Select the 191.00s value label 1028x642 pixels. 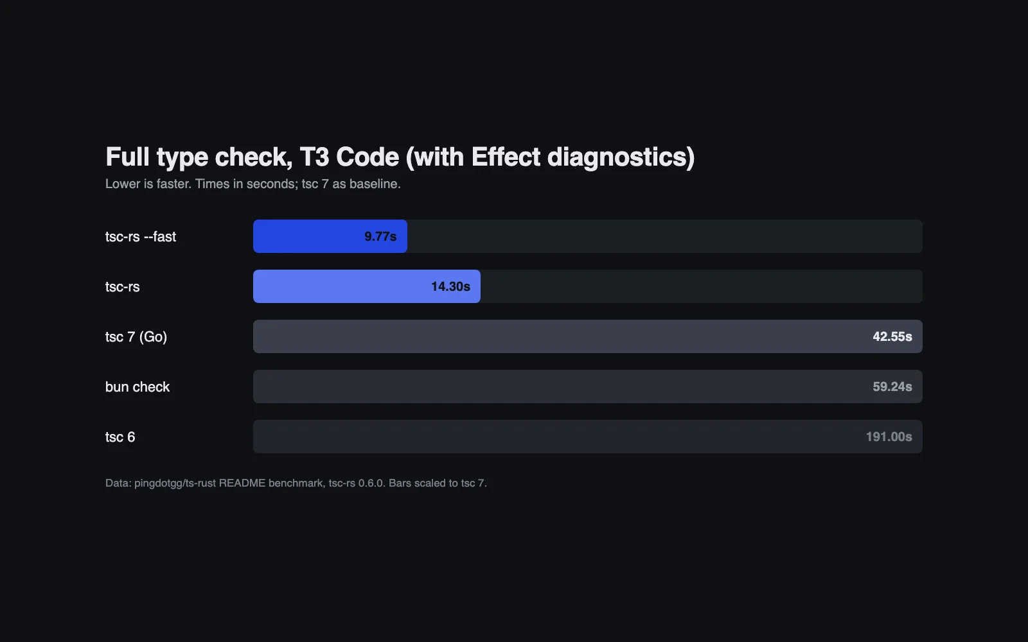point(889,437)
